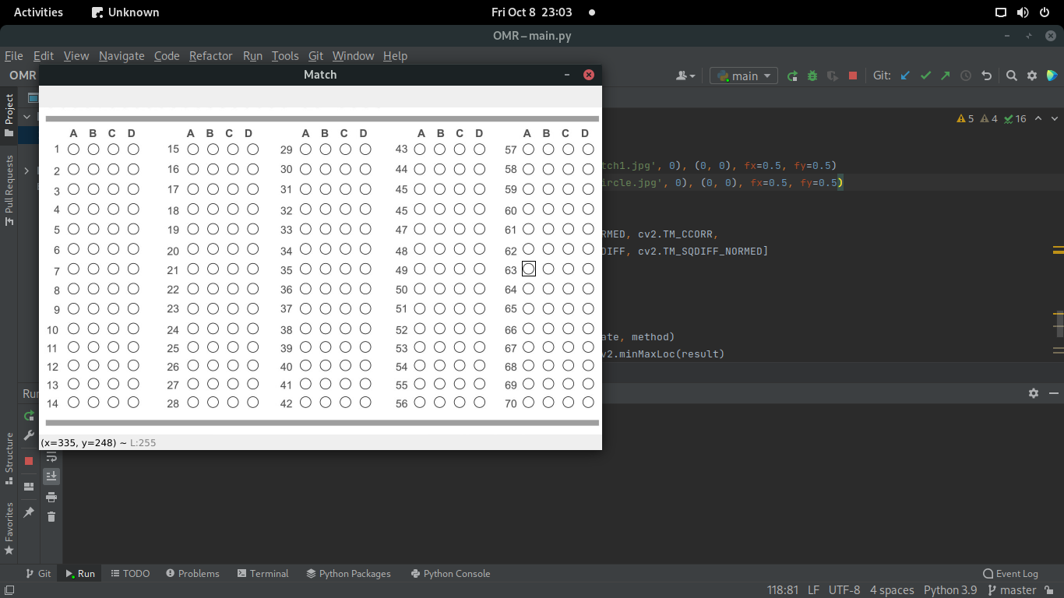
Task: Open the Window menu
Action: point(353,55)
